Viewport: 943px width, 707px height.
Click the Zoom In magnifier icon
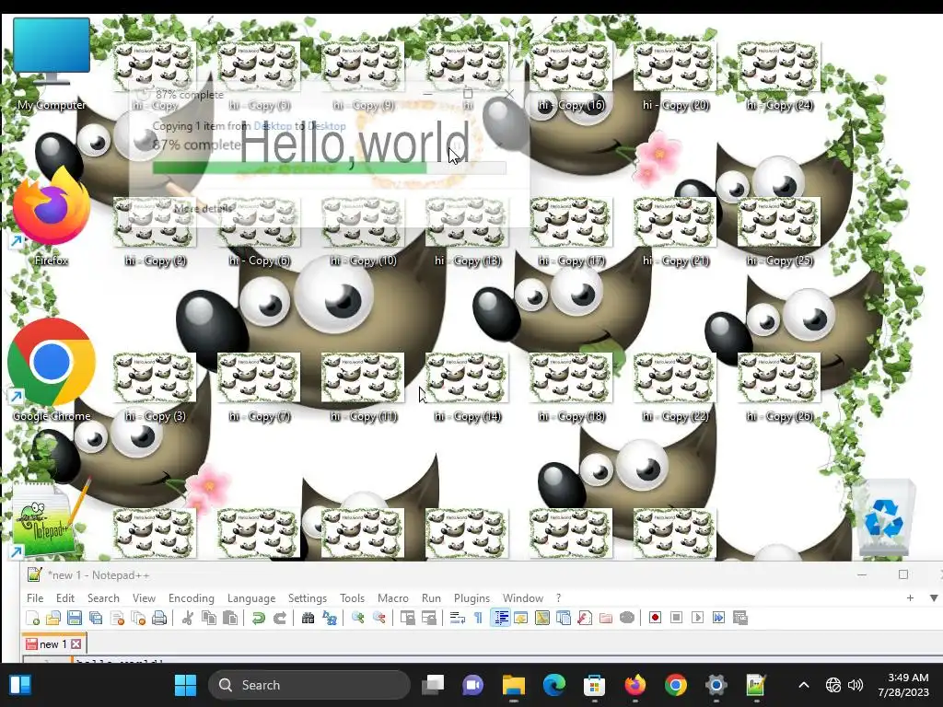(358, 618)
